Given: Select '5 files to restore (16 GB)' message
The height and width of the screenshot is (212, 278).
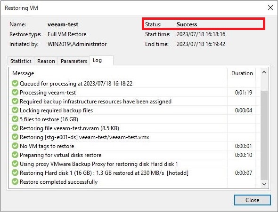Looking at the screenshot, I should (49, 119).
